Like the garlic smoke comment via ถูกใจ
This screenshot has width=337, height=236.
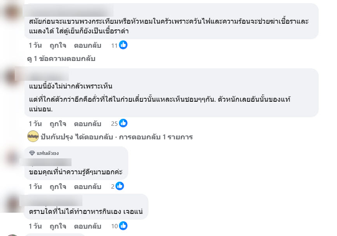point(58,45)
